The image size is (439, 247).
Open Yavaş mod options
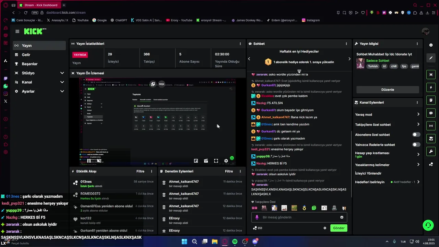(387, 115)
